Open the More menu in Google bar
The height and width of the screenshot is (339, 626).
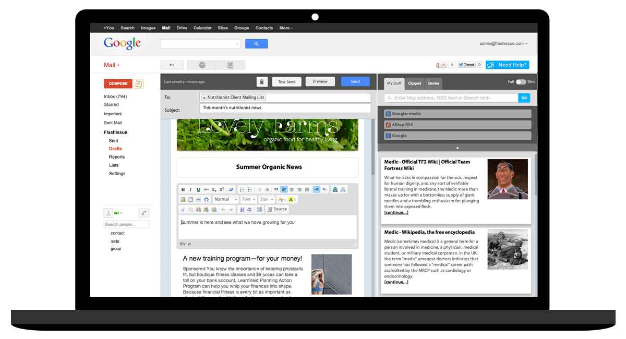click(286, 28)
